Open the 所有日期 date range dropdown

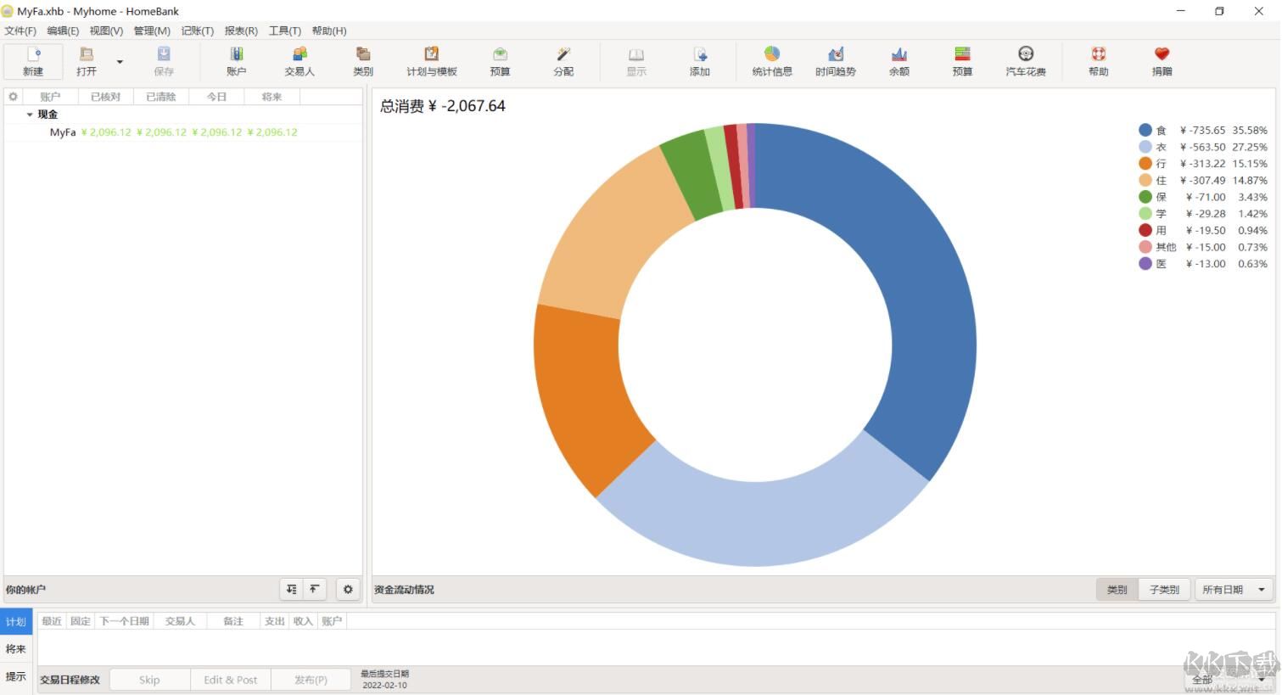(1233, 590)
